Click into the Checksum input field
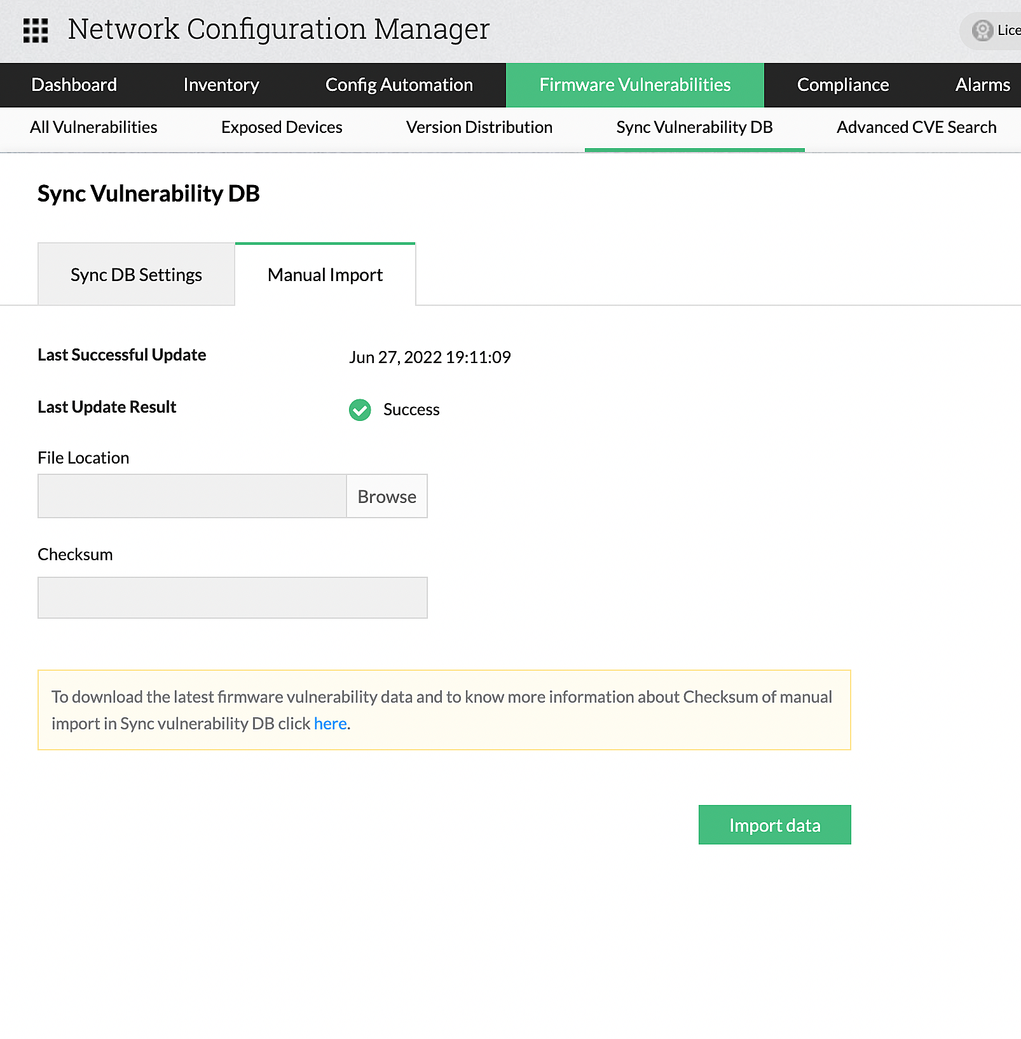Viewport: 1021px width, 1039px height. pos(233,598)
